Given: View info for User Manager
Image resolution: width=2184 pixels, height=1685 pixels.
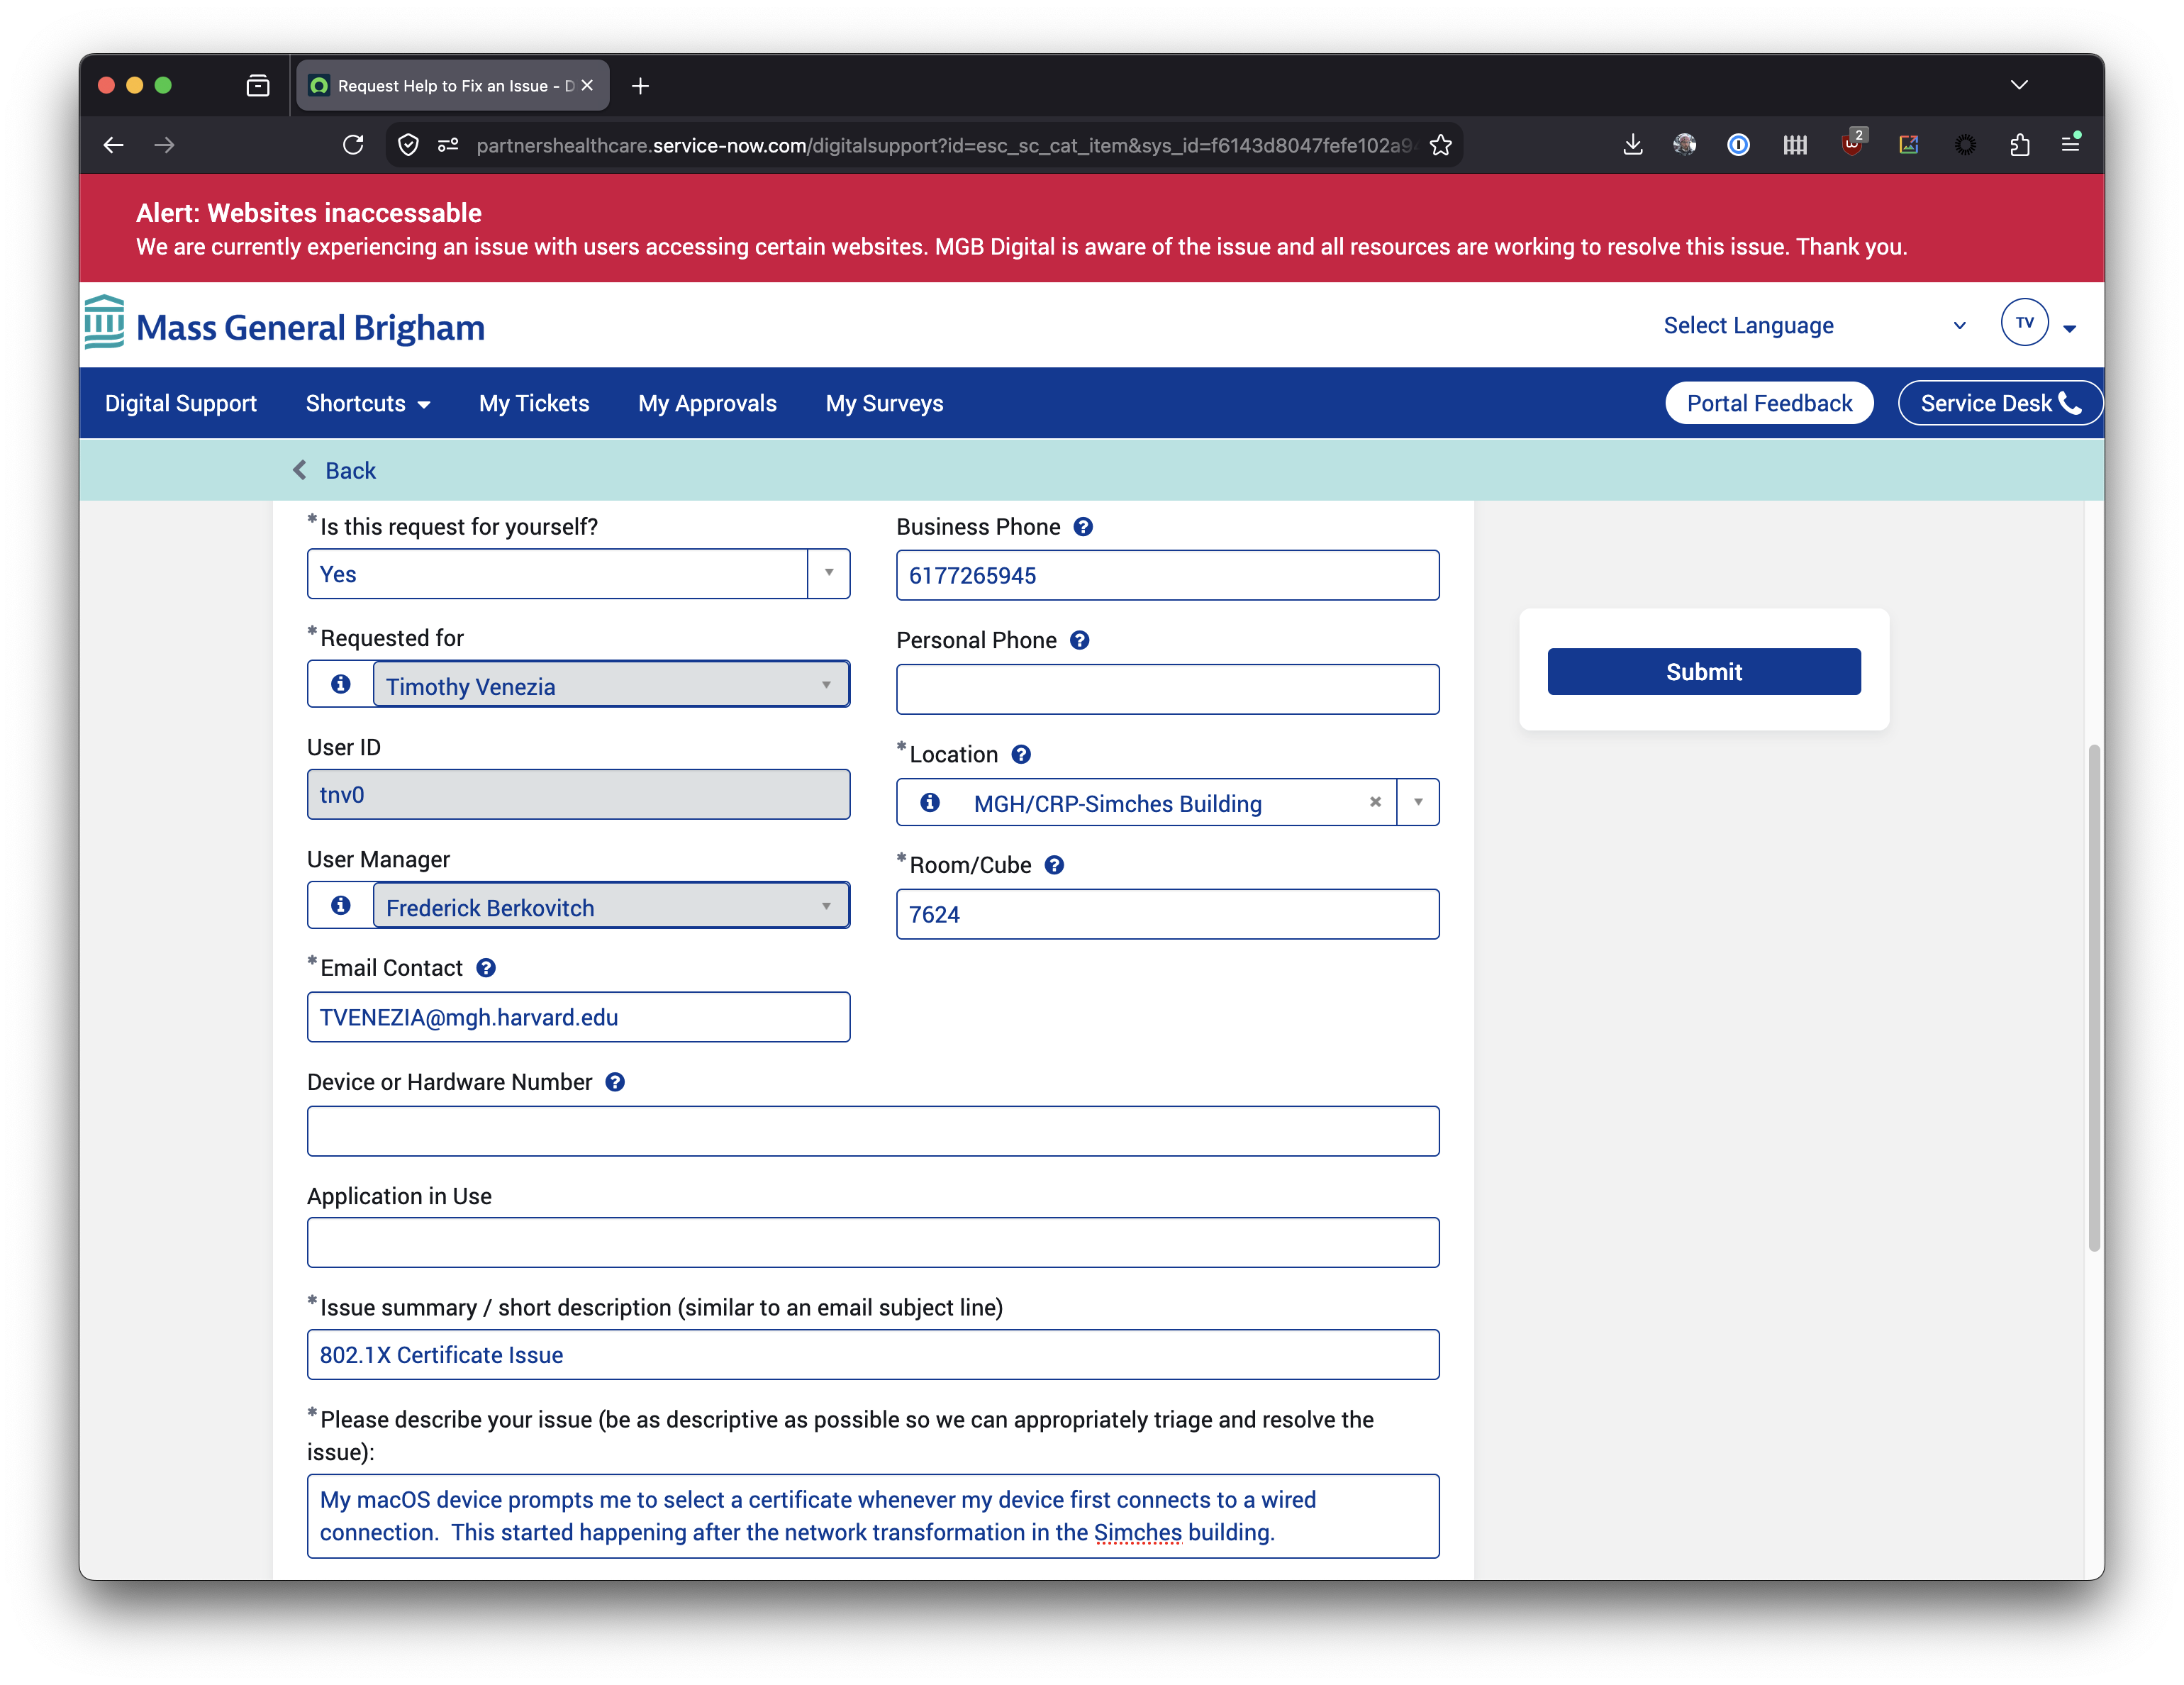Looking at the screenshot, I should coord(341,905).
